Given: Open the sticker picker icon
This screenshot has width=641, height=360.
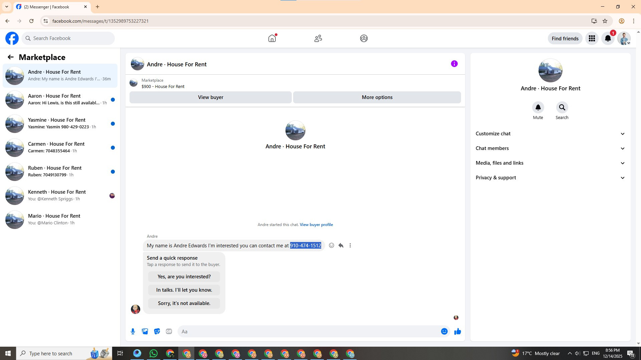Looking at the screenshot, I should (x=157, y=331).
